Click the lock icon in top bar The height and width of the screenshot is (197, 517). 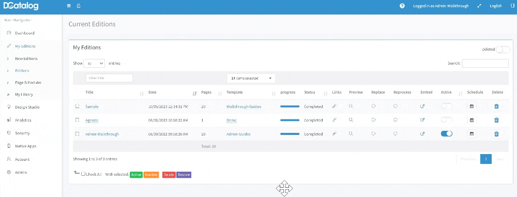[x=79, y=6]
